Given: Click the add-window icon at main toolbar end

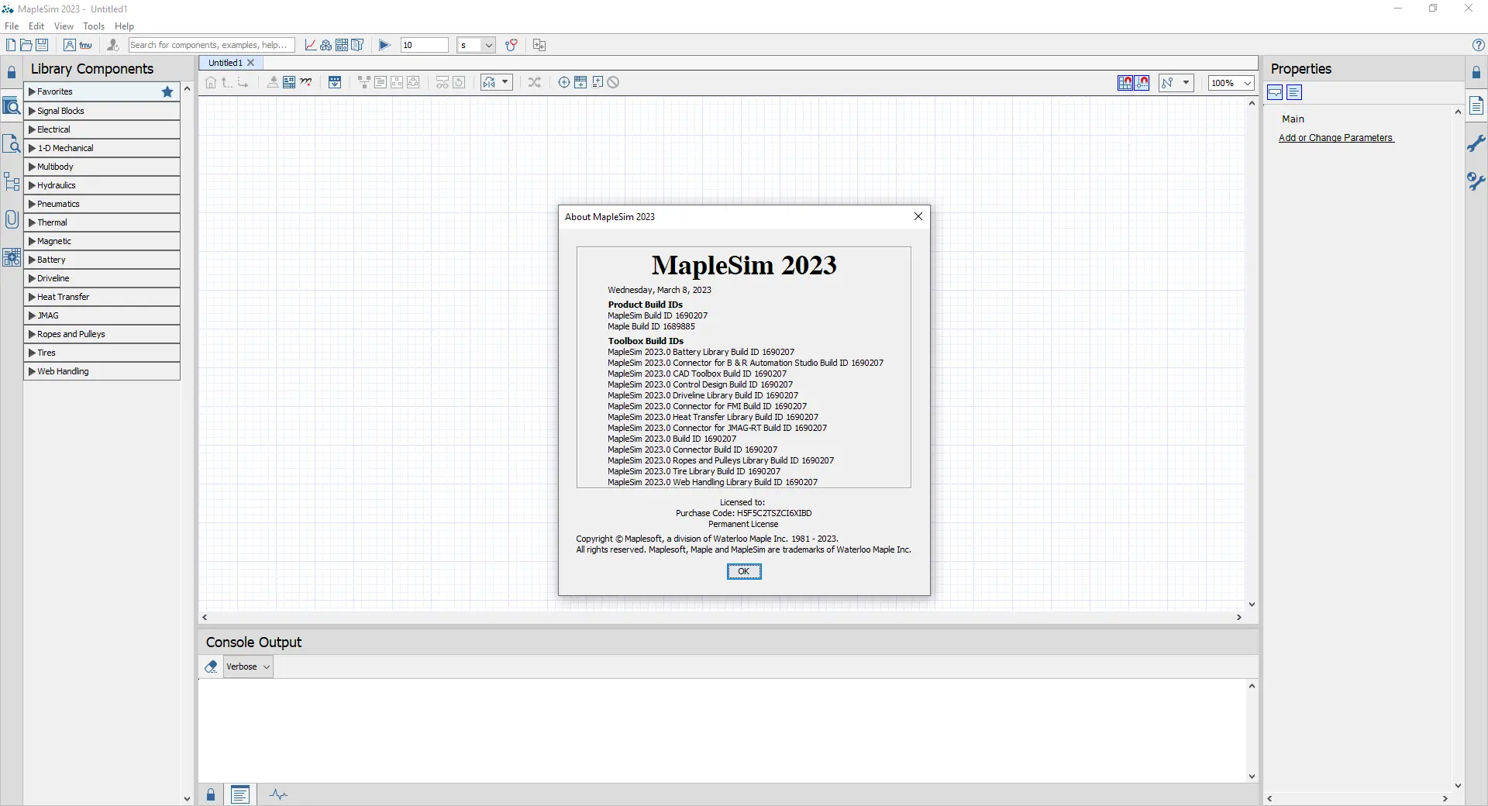Looking at the screenshot, I should click(x=539, y=45).
